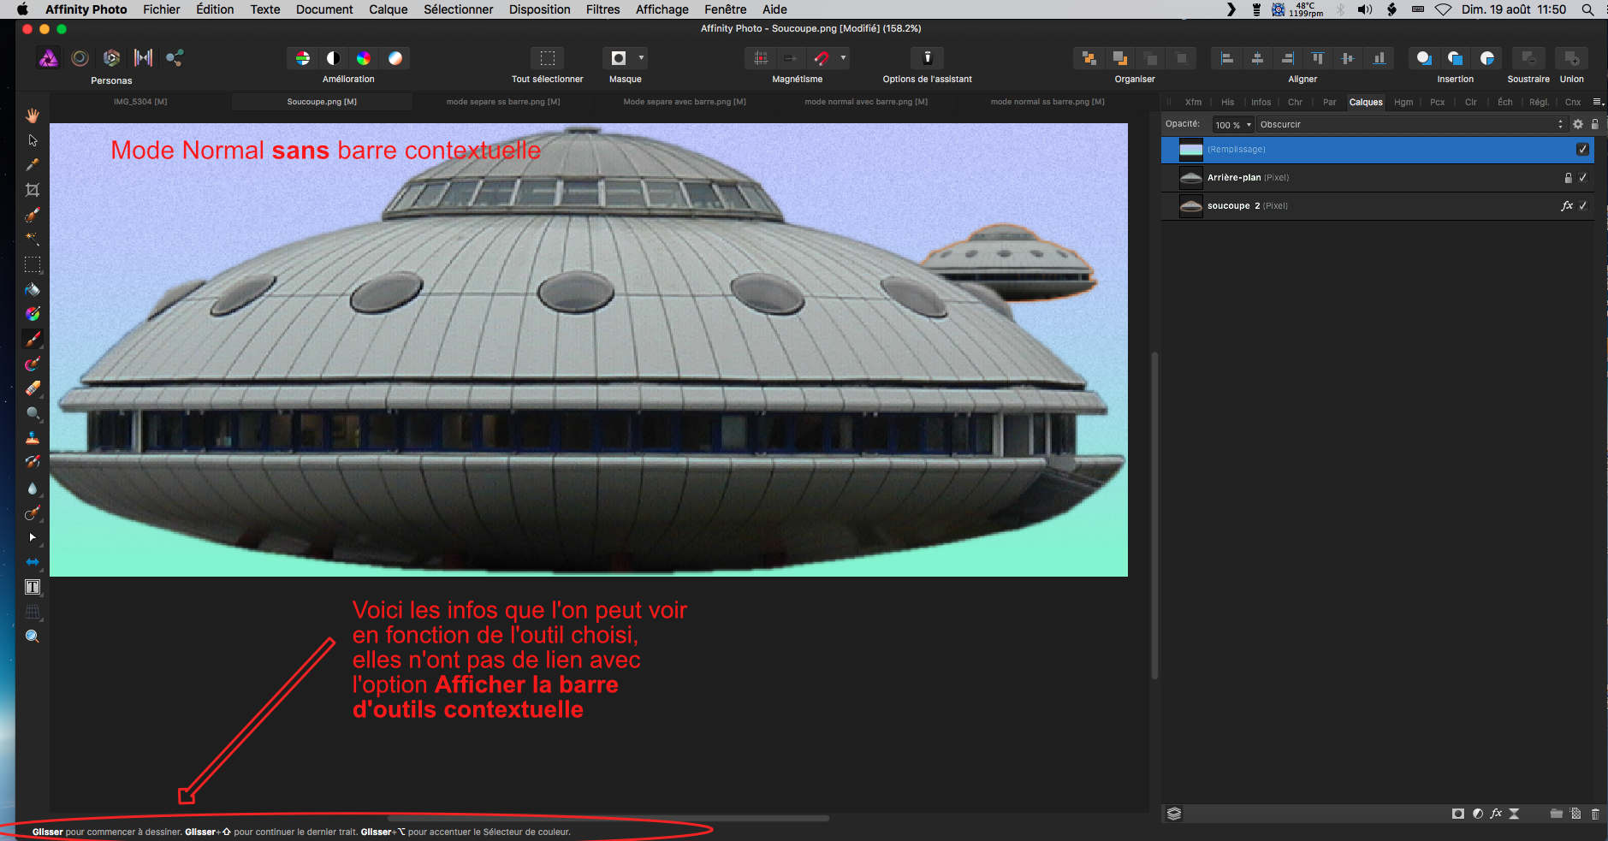Screen dimensions: 1608x841
Task: Select the Remplissage layer thumbnail
Action: tap(1190, 150)
